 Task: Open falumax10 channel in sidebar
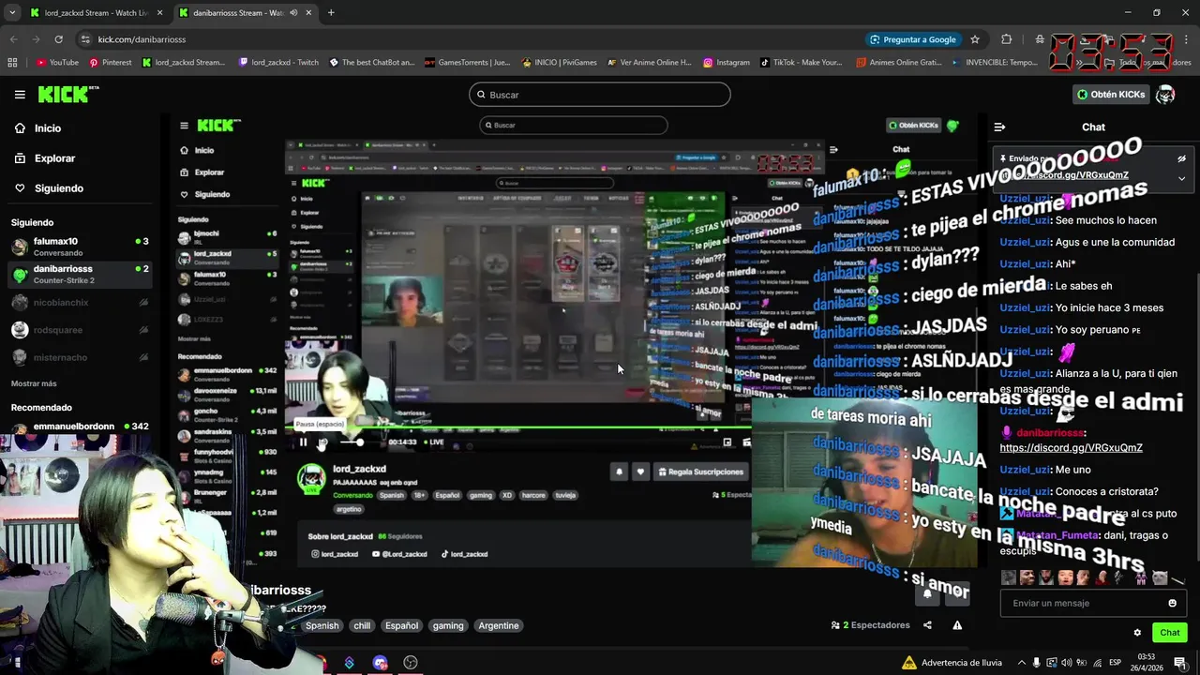pos(79,247)
